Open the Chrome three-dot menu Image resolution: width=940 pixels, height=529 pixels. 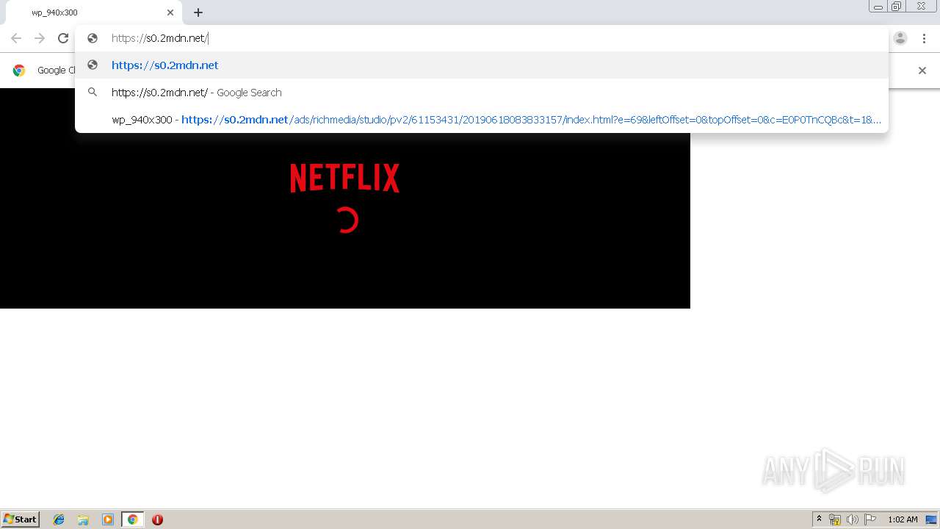click(x=924, y=38)
